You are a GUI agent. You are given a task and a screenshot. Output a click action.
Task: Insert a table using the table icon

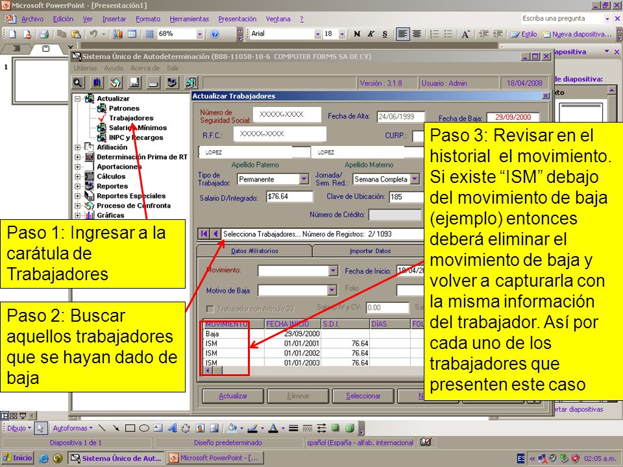[132, 34]
